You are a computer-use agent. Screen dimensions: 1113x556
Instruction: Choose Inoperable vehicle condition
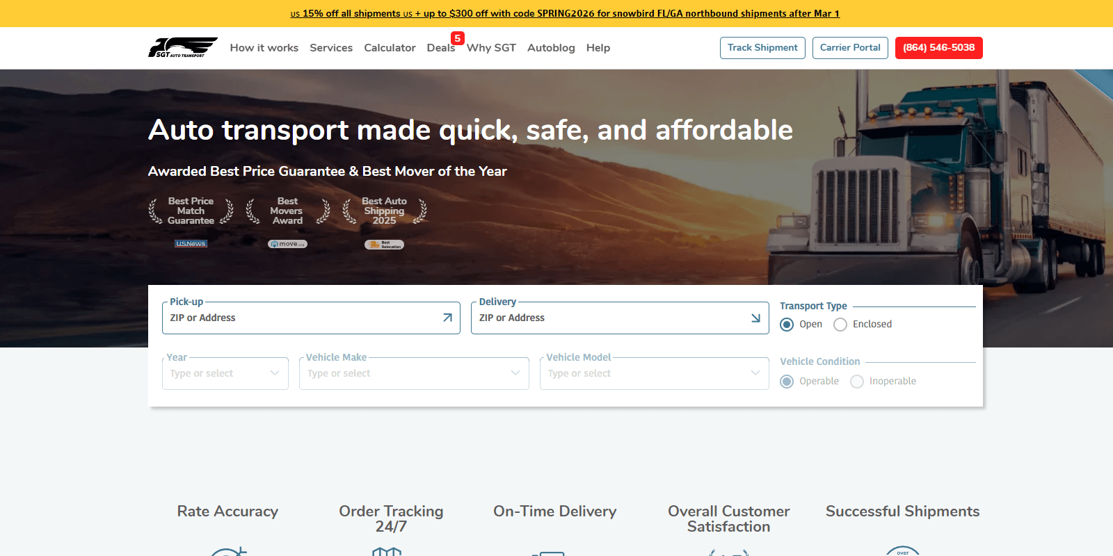(857, 382)
